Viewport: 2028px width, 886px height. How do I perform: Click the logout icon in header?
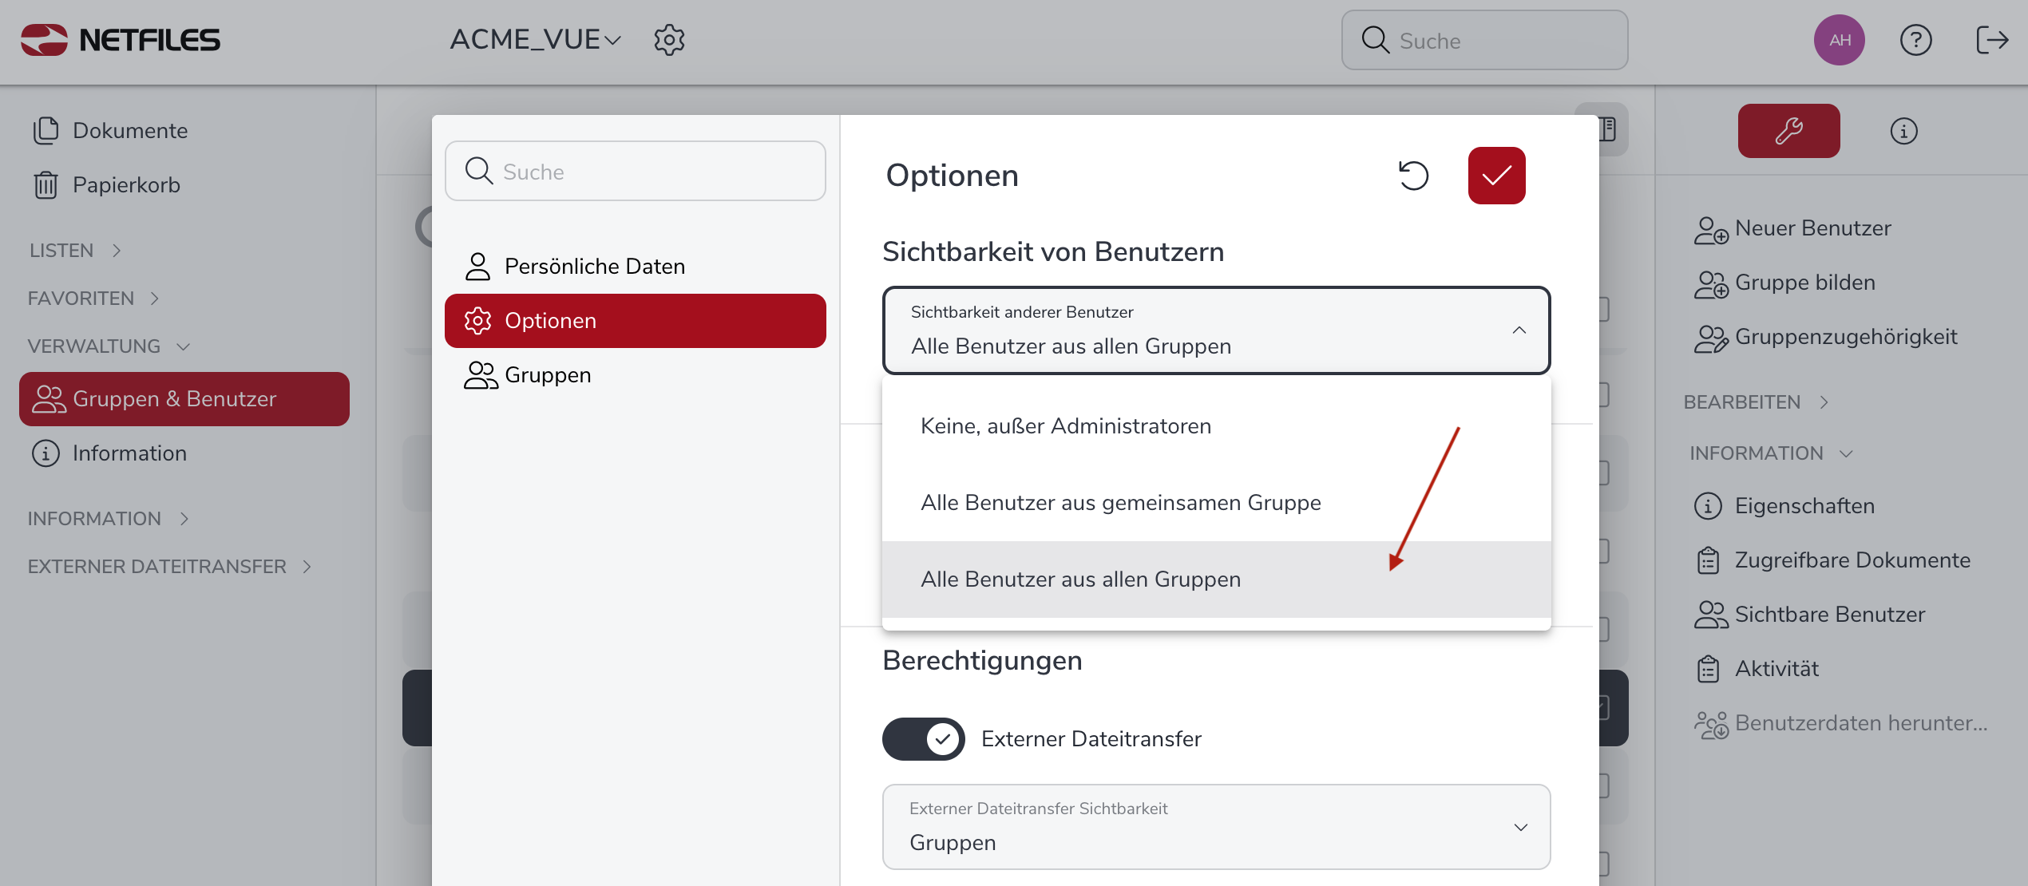tap(1991, 40)
